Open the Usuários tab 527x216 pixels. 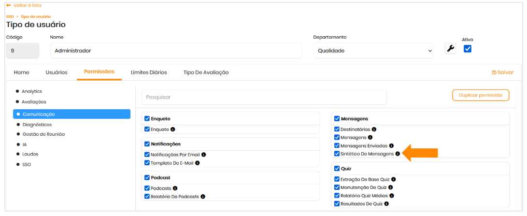point(57,72)
